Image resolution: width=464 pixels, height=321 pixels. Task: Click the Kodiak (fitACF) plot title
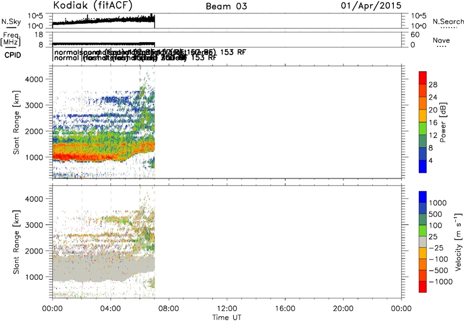pyautogui.click(x=93, y=6)
